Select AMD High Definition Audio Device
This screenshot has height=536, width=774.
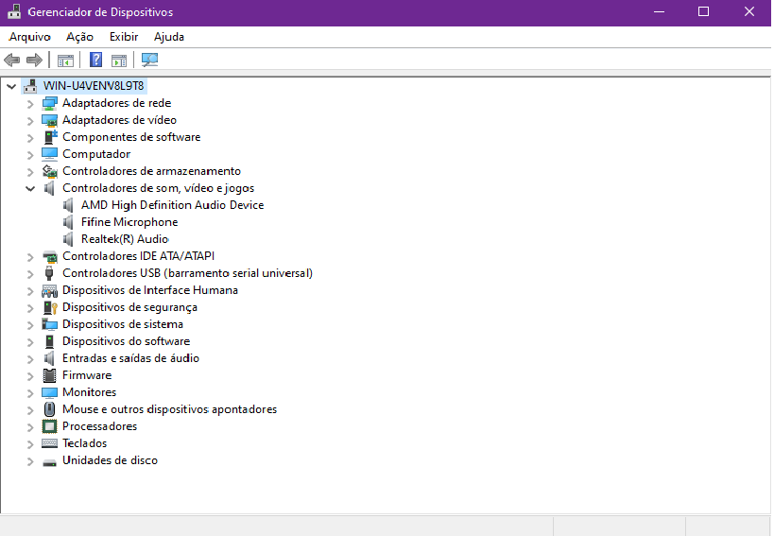tap(172, 205)
